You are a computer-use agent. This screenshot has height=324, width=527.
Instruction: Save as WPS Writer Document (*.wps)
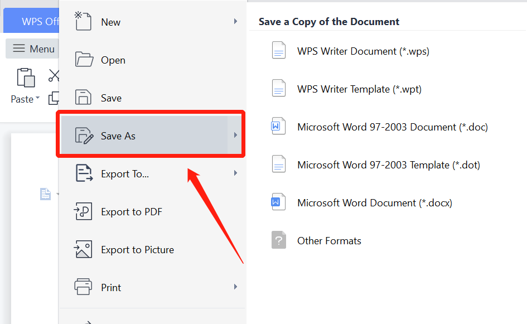click(x=363, y=51)
